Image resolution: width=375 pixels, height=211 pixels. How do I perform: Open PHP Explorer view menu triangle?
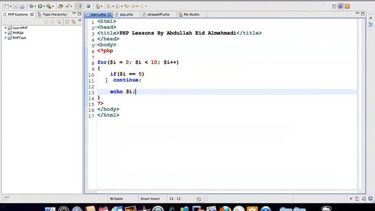(80, 21)
